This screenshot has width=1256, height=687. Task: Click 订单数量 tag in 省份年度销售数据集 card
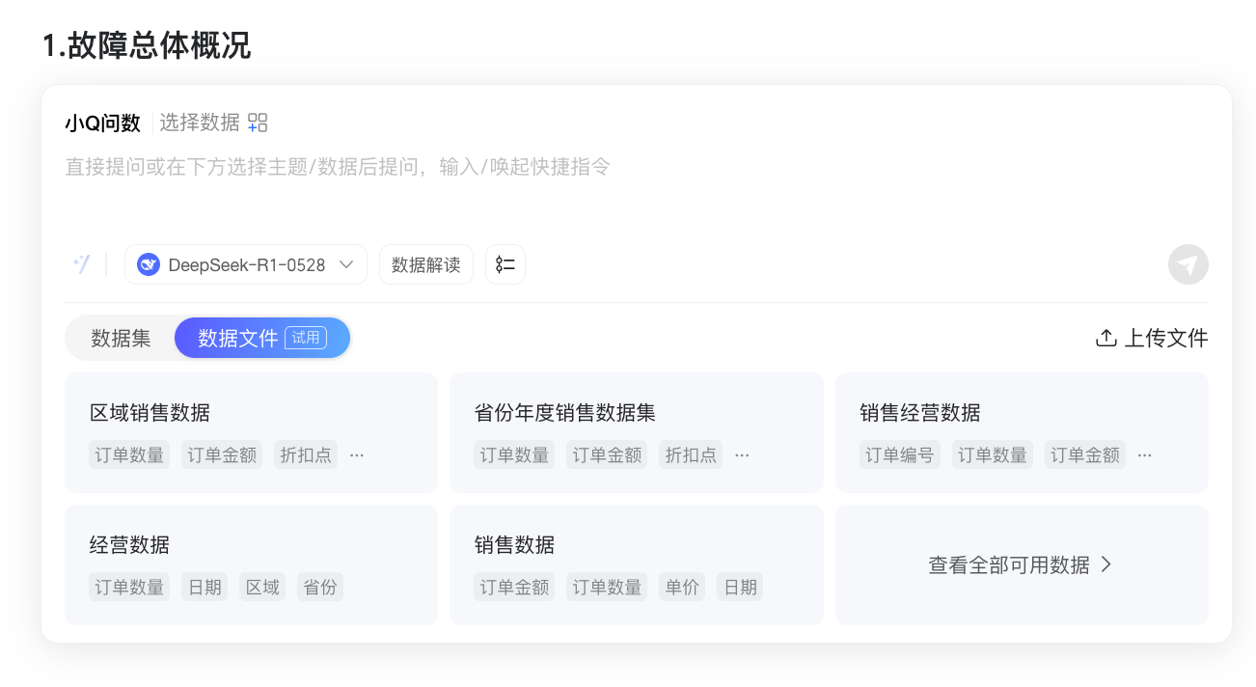(514, 455)
